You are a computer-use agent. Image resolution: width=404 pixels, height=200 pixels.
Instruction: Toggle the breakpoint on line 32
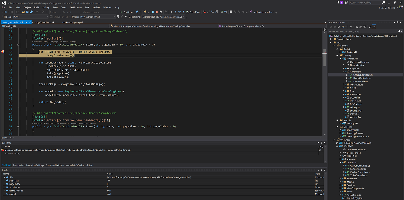tap(3, 52)
